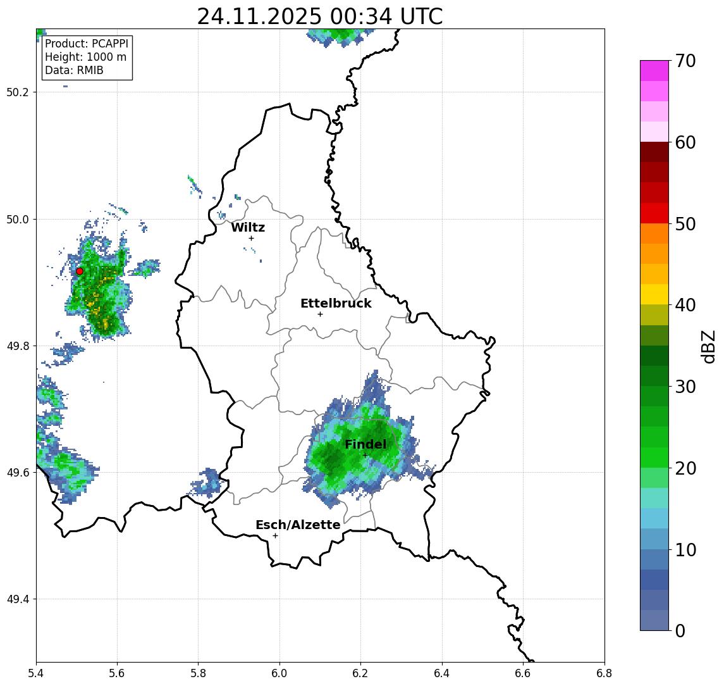The image size is (724, 686).
Task: Click the orange colorbar segment below 50
Action: pyautogui.click(x=654, y=234)
